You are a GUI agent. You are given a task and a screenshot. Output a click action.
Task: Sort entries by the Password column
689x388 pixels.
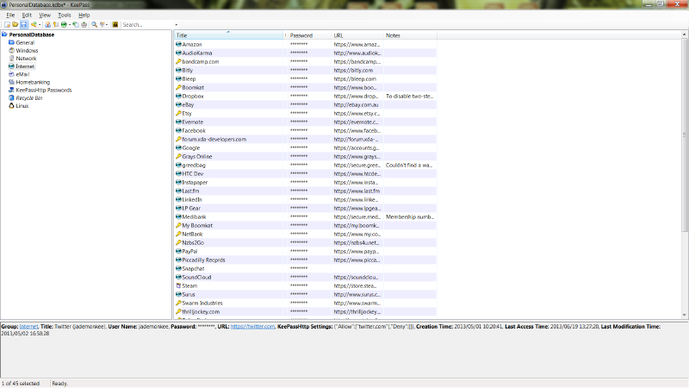[x=309, y=35]
